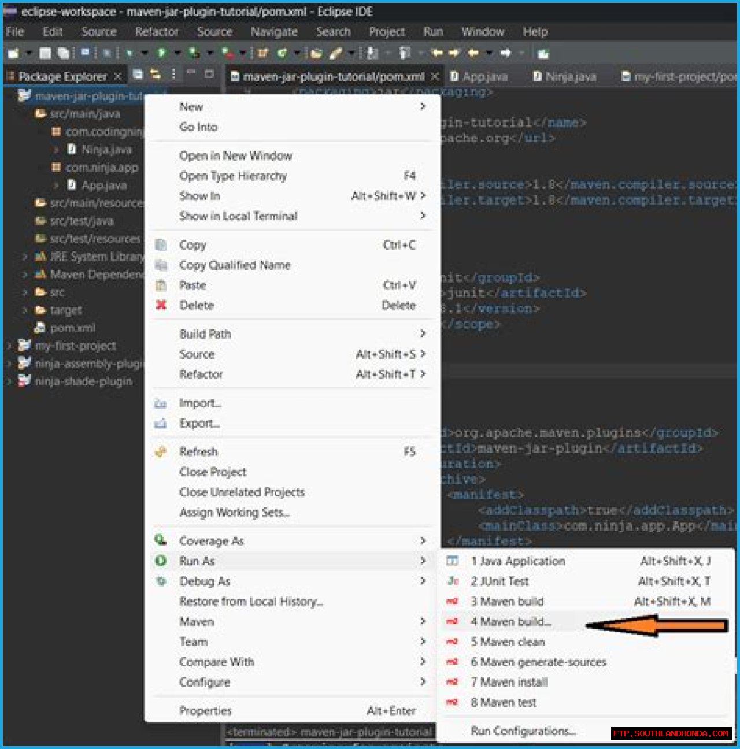The image size is (740, 749).
Task: Click the red Delete icon in context menu
Action: click(161, 305)
